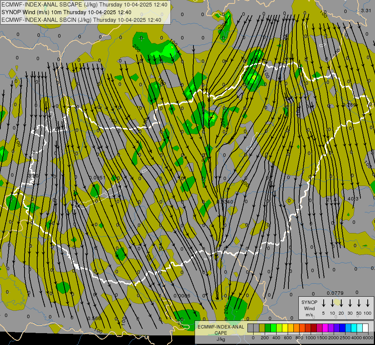Pick the pure blue swatch in CAPE legend

pyautogui.click(x=342, y=328)
